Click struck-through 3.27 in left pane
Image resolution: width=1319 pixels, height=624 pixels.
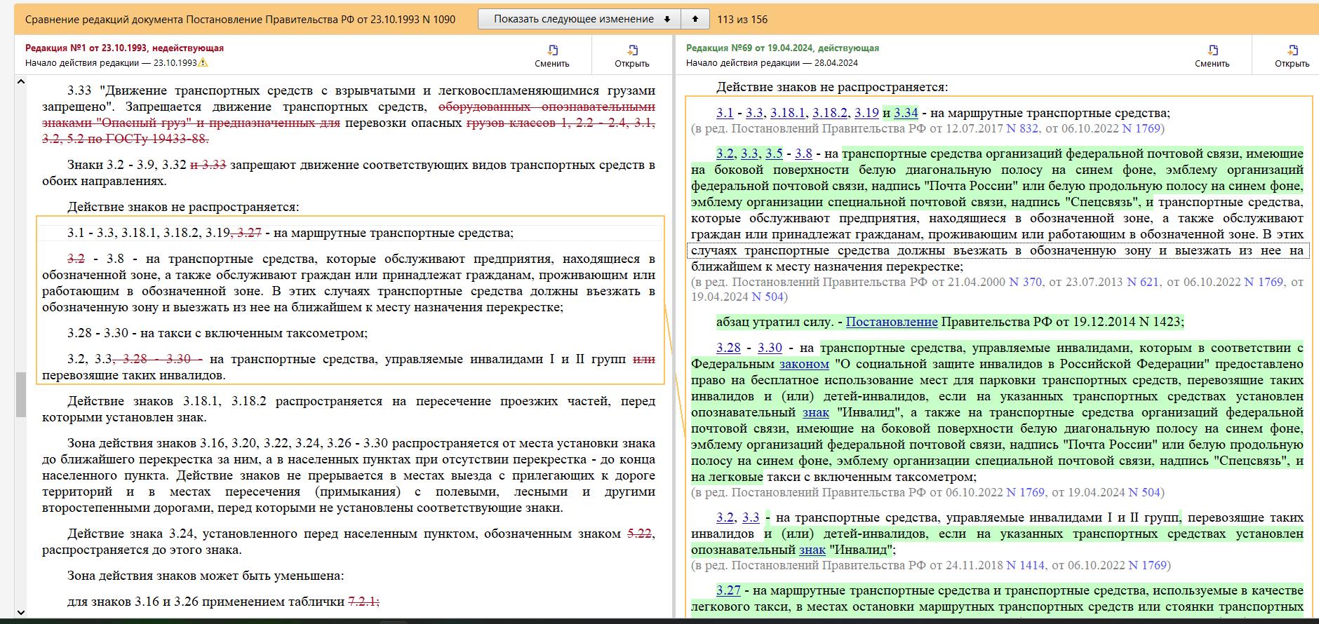tap(248, 233)
